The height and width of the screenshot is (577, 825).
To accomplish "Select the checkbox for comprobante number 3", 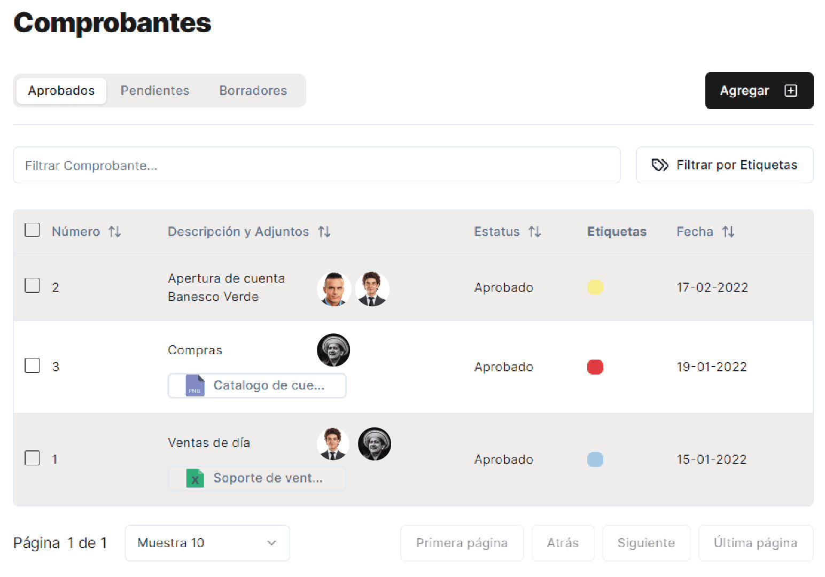I will click(33, 366).
